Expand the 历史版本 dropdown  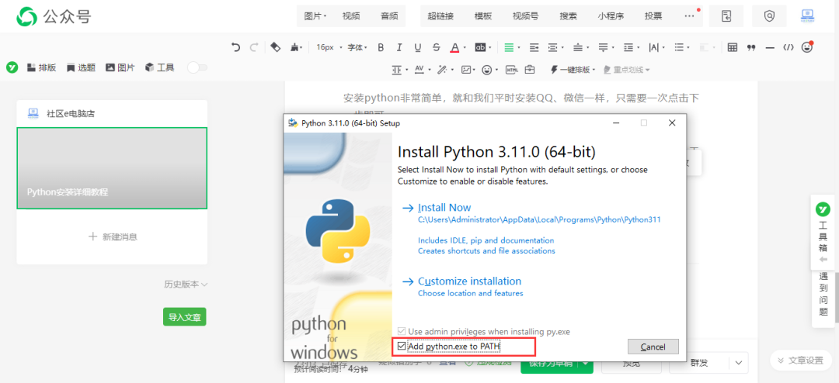(186, 285)
